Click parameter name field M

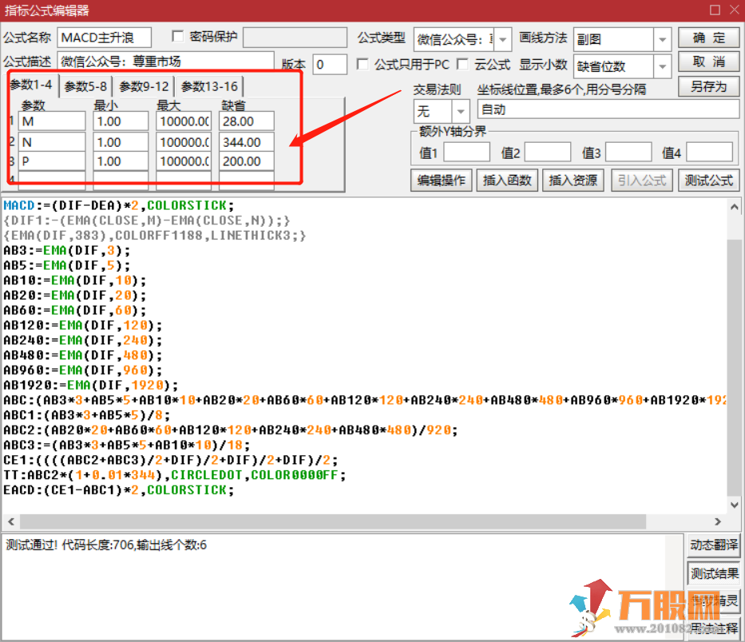(52, 121)
